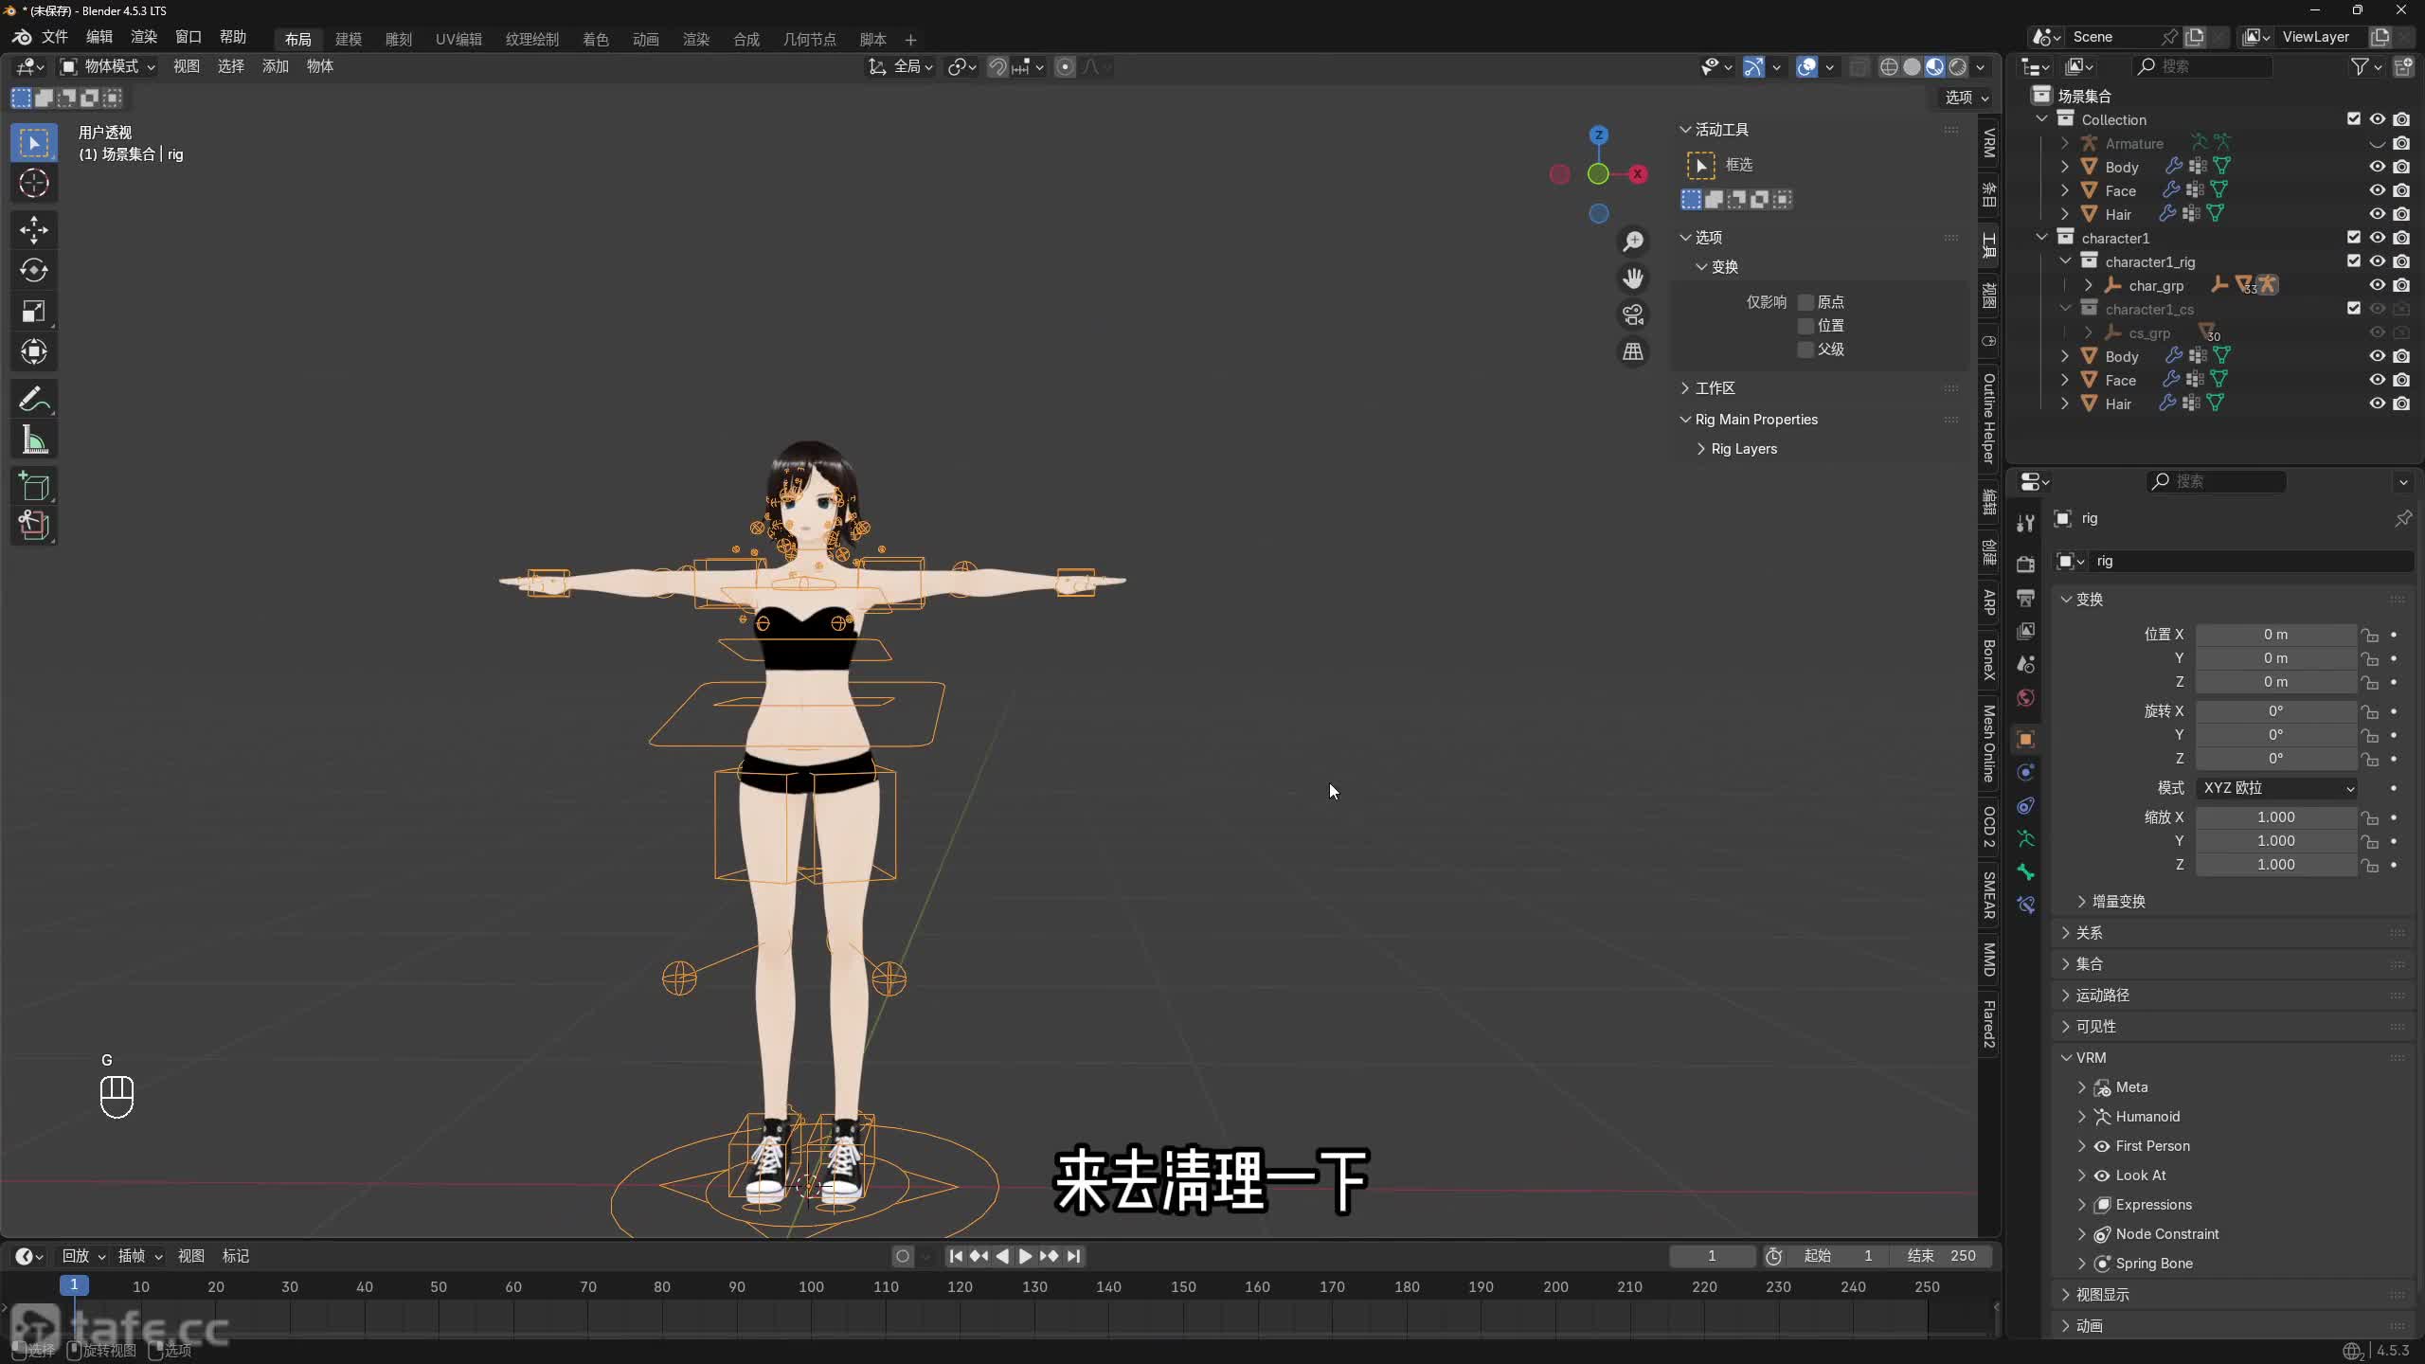Switch to the UV编辑 workspace tab
The height and width of the screenshot is (1364, 2425).
click(x=458, y=39)
